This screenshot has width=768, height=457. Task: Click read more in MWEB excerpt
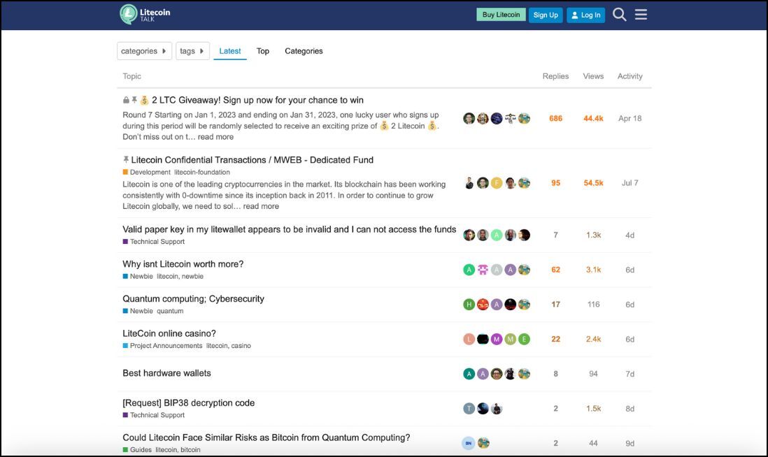[261, 206]
